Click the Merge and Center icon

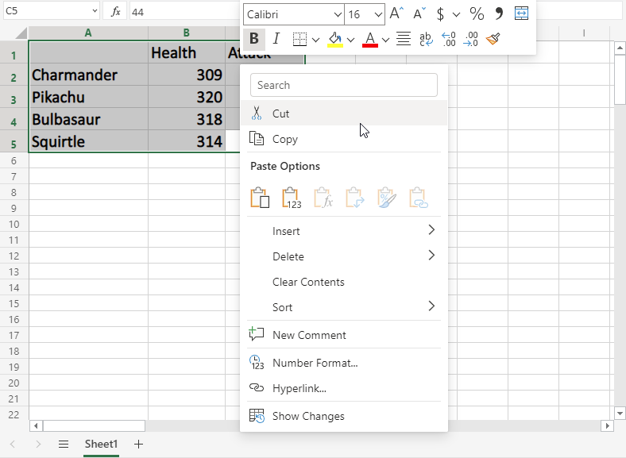[521, 13]
